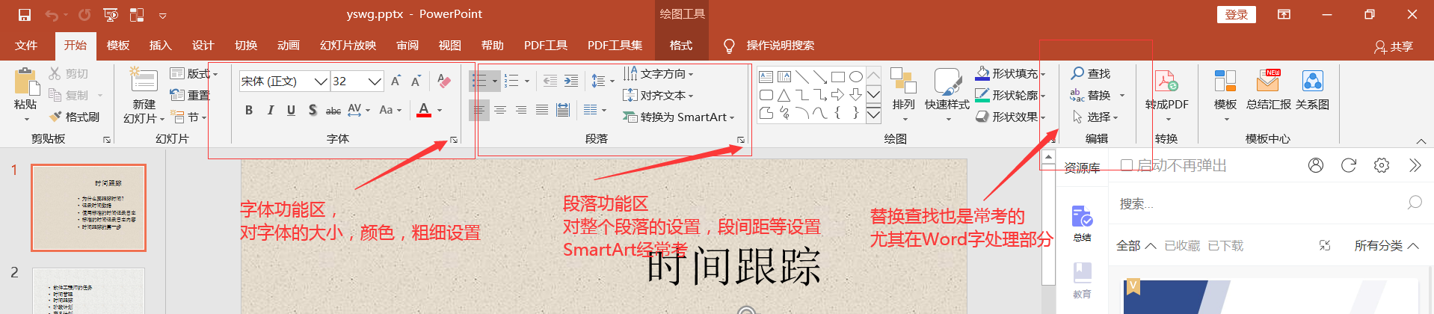Click the 登录 login button

click(x=1236, y=14)
